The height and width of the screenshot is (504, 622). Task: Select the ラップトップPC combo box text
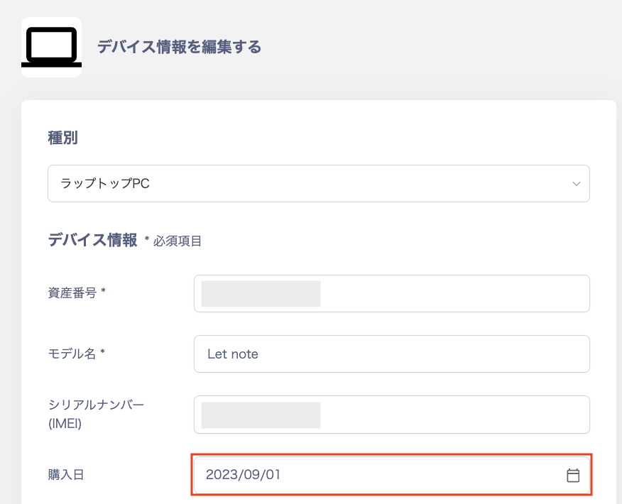[x=105, y=184]
